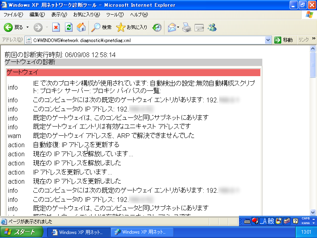Expand the リンク links toolbar chevron

coord(313,38)
